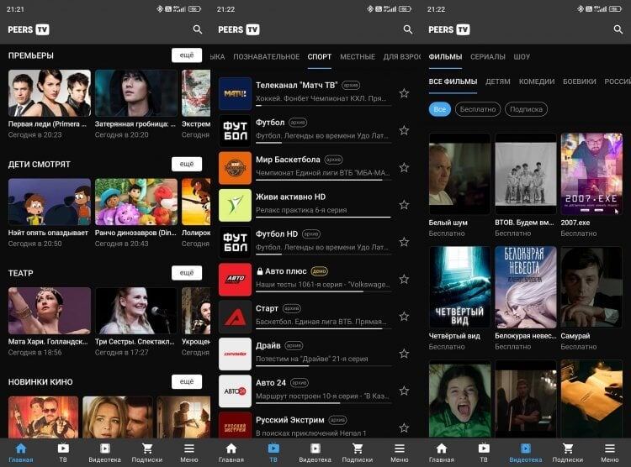Toggle favorite star for Живи активно HD
The width and height of the screenshot is (631, 467).
404,205
